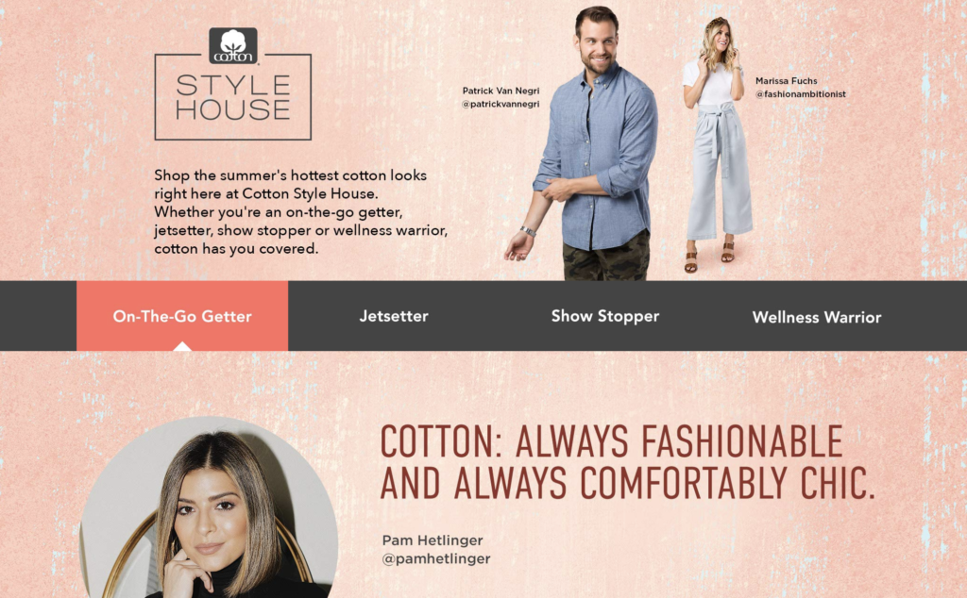Click the Marissa Fuchs name label
The height and width of the screenshot is (598, 967).
click(x=787, y=81)
